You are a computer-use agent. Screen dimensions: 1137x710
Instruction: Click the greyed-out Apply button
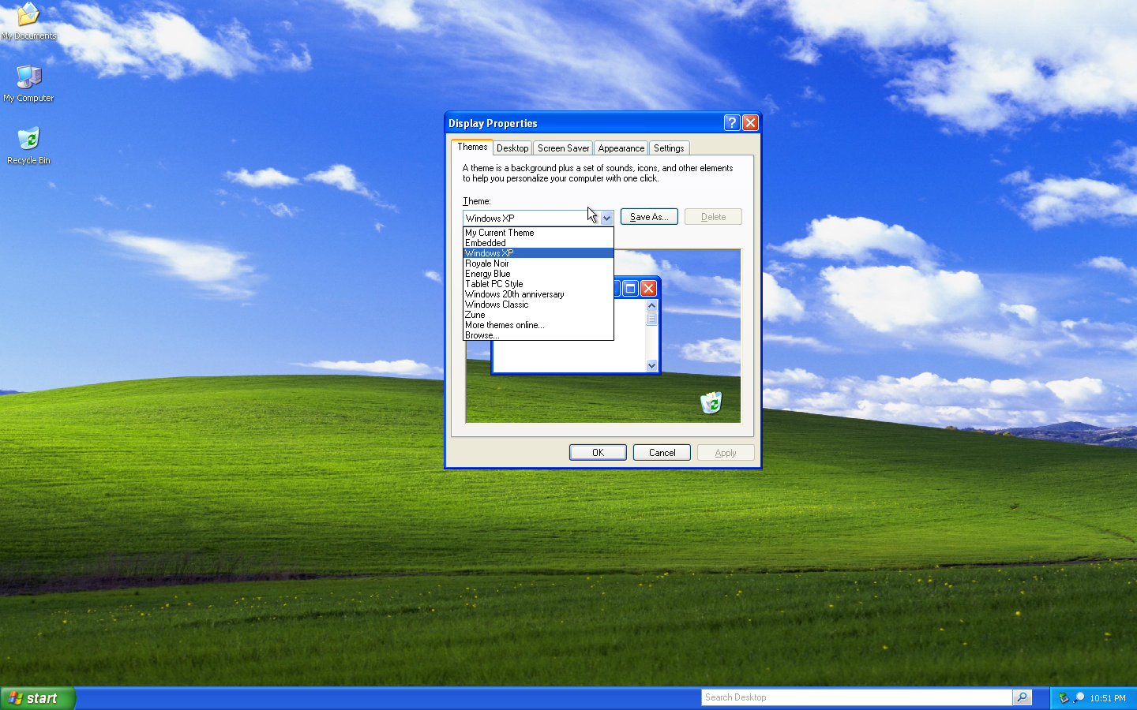(x=726, y=453)
